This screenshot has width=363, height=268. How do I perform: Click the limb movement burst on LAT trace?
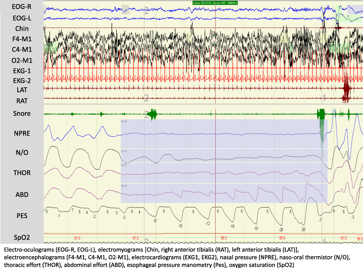[347, 88]
